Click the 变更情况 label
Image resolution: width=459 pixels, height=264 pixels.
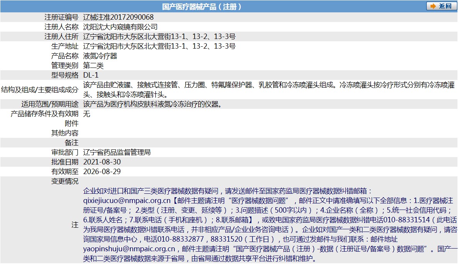coord(65,181)
